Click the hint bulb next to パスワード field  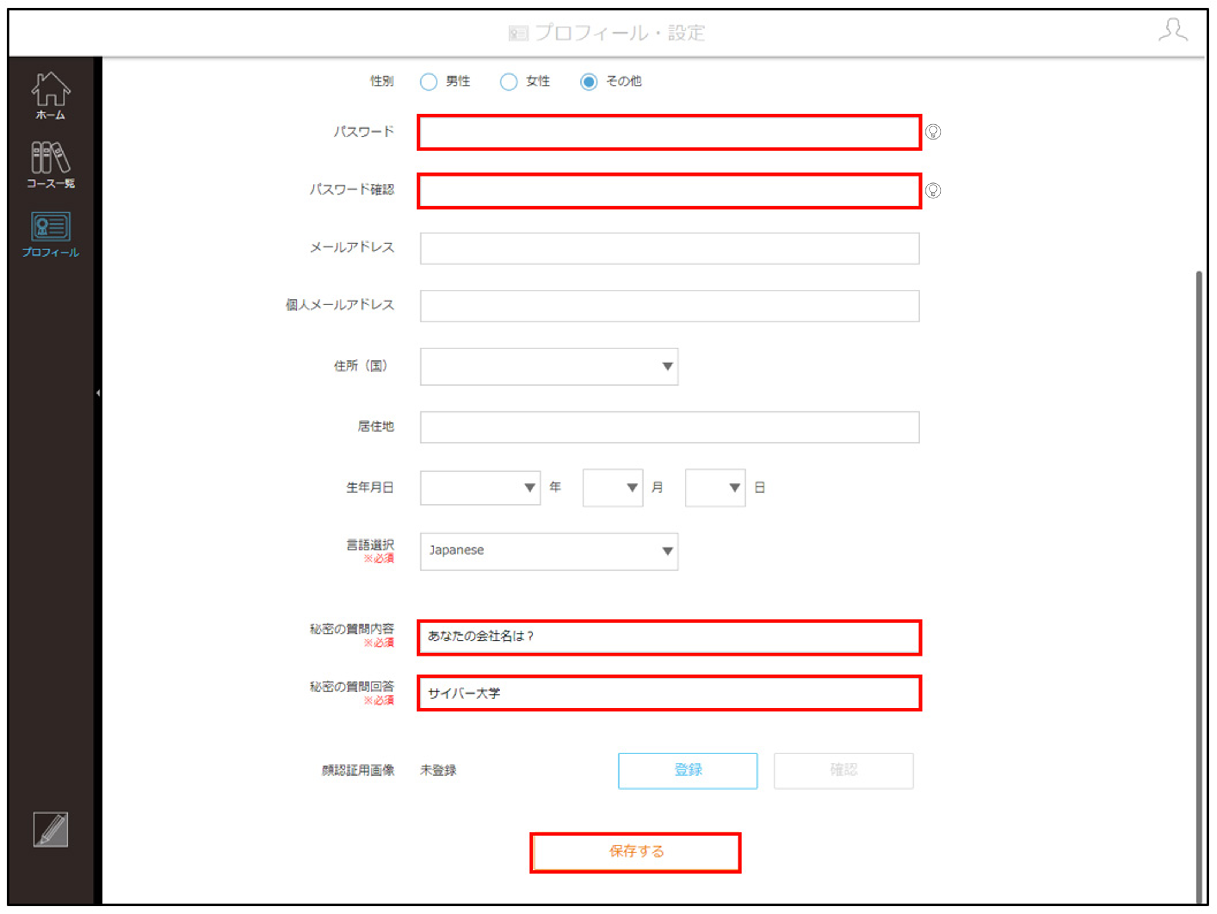(x=933, y=132)
